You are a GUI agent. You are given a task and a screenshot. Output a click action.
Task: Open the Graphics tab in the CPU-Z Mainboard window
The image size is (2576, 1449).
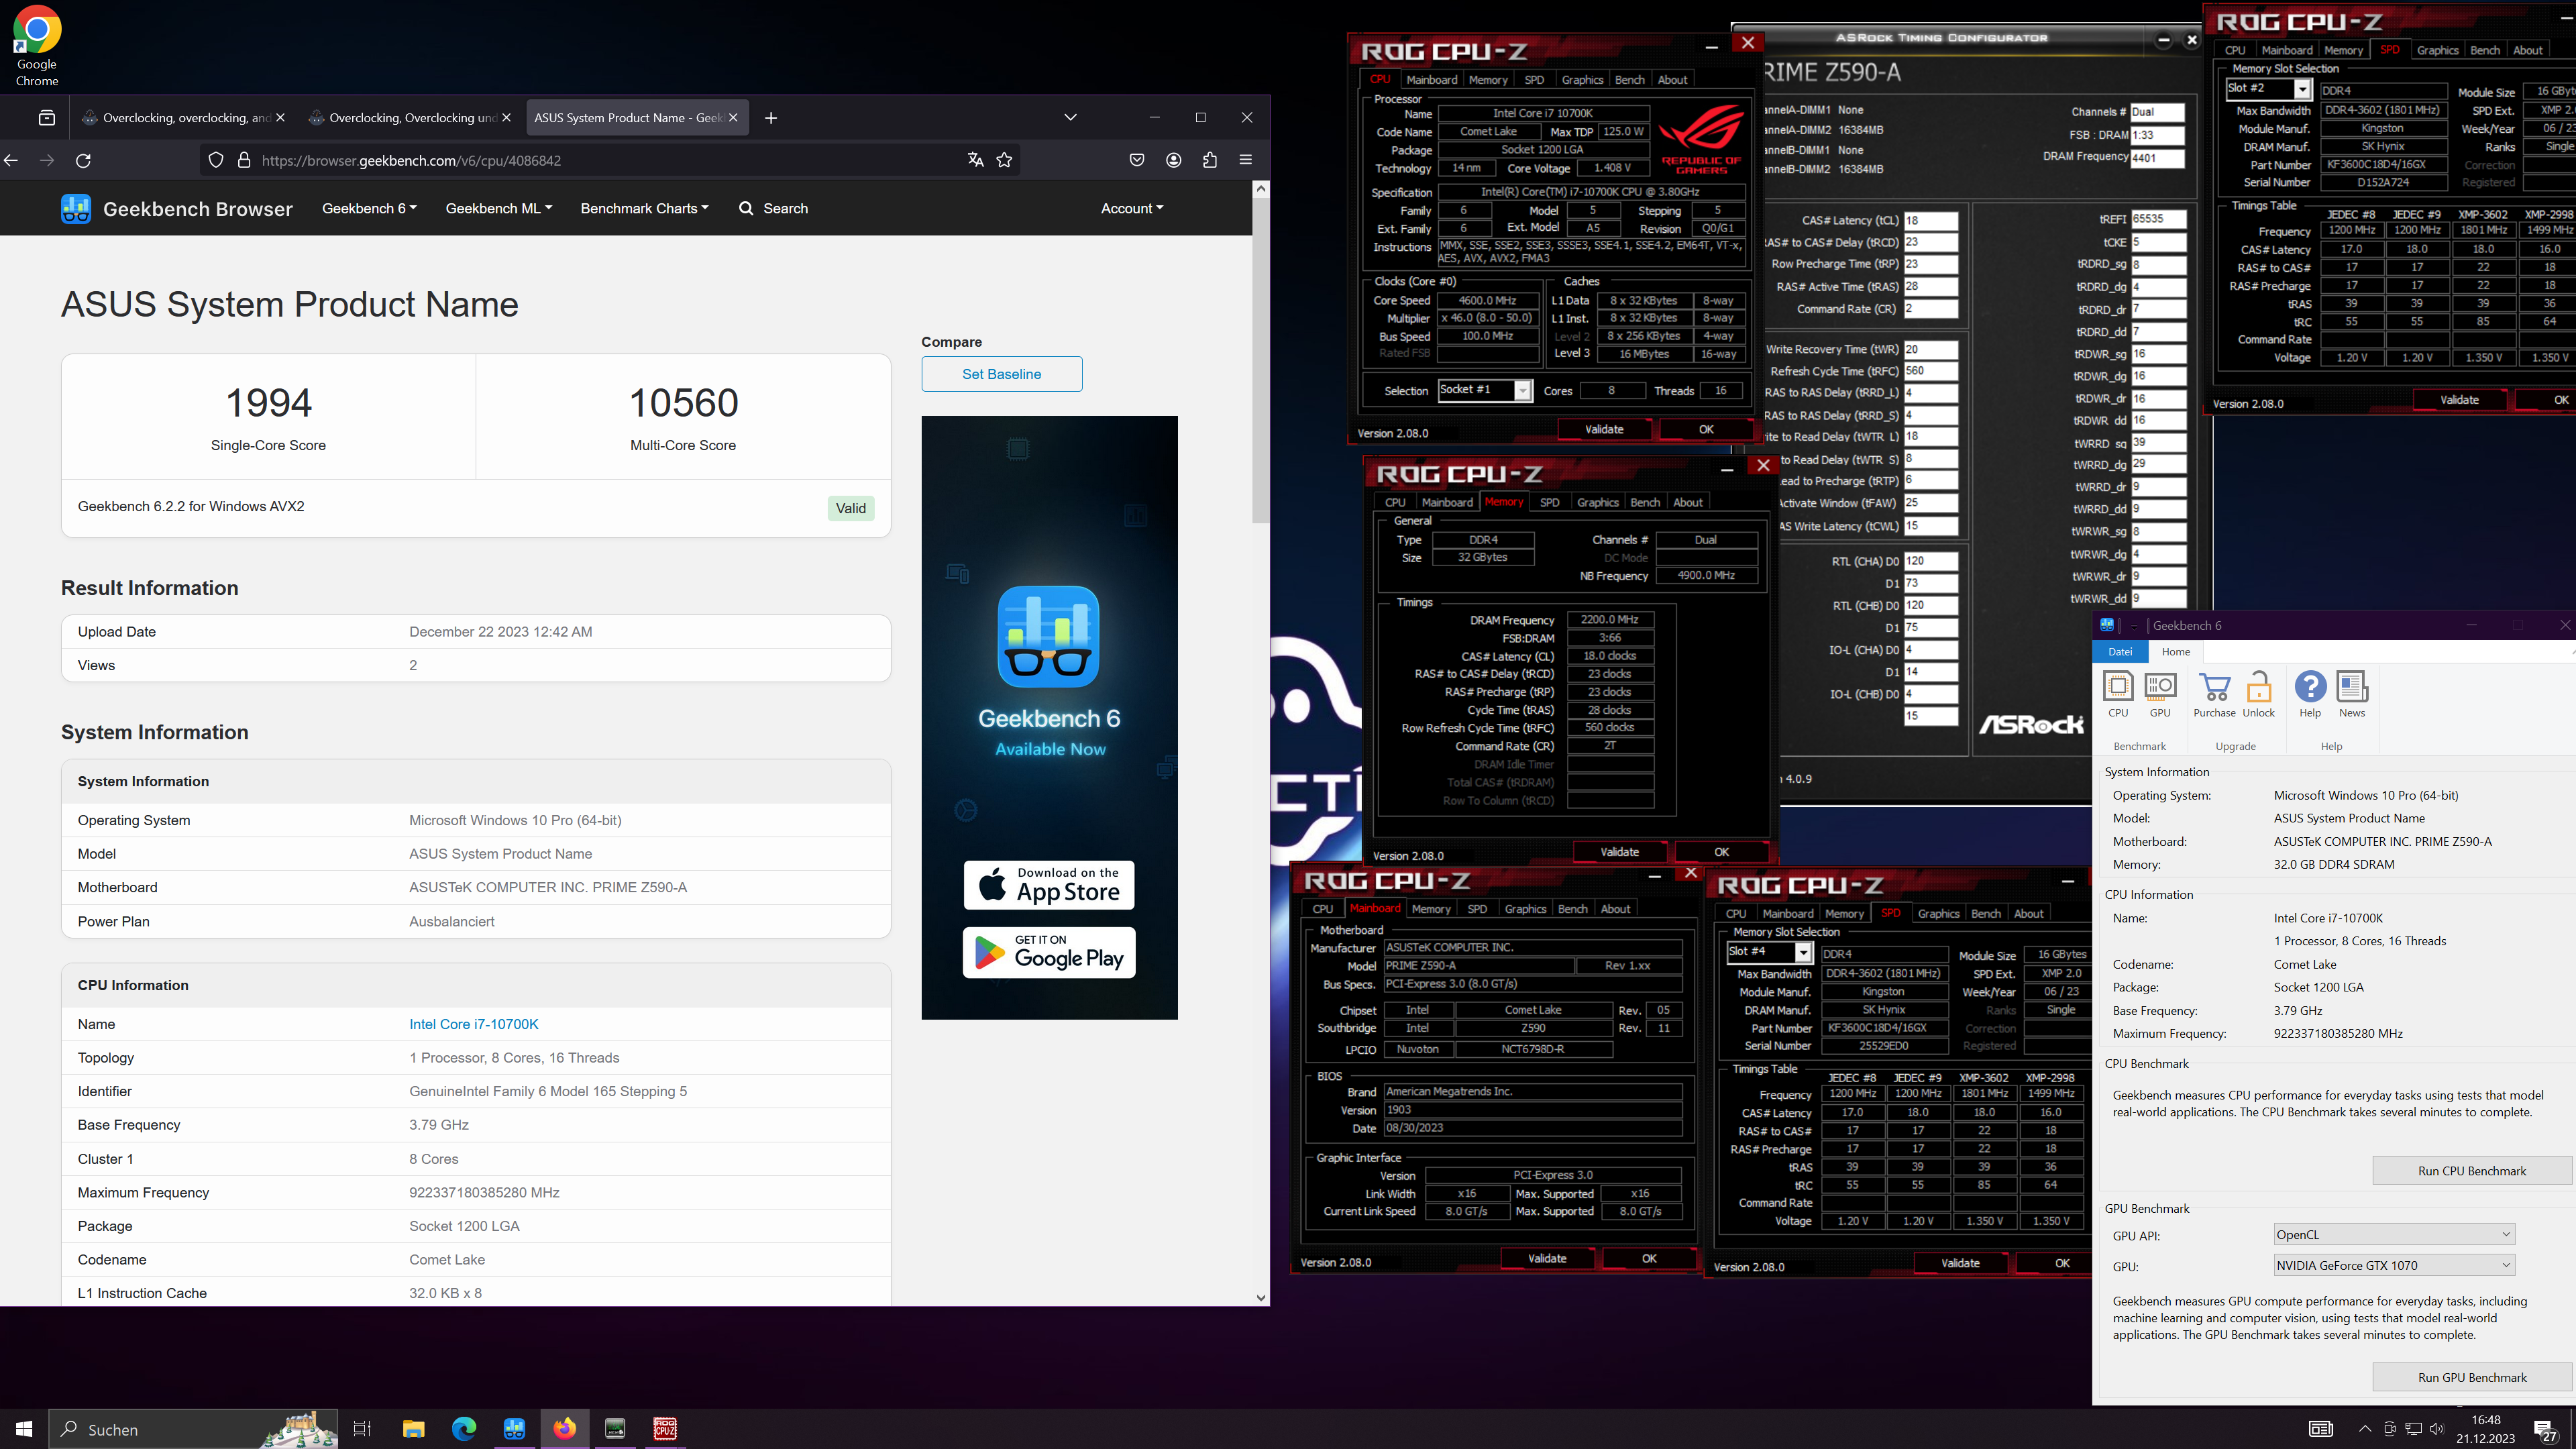[x=1525, y=909]
